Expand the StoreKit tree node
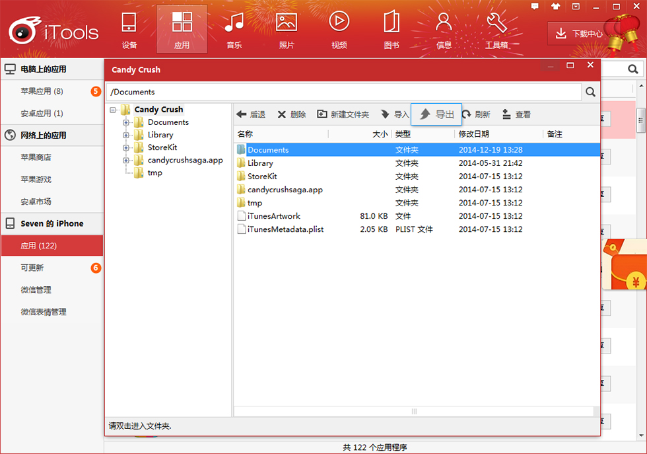Viewport: 647px width, 454px height. [126, 147]
